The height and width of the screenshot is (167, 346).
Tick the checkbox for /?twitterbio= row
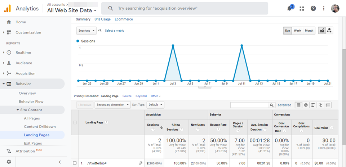click(75, 163)
